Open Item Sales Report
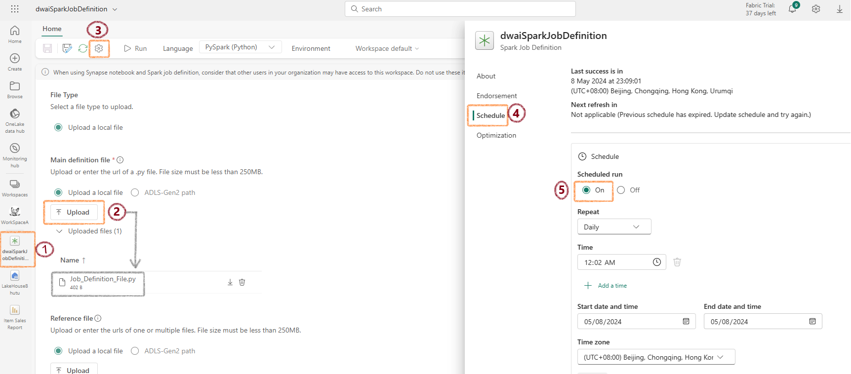This screenshot has height=374, width=851. click(15, 317)
